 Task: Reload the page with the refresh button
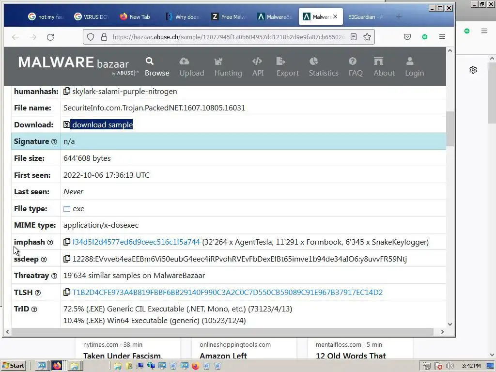click(50, 37)
